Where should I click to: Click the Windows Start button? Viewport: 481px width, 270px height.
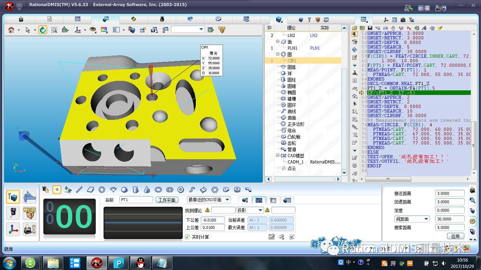click(10, 262)
